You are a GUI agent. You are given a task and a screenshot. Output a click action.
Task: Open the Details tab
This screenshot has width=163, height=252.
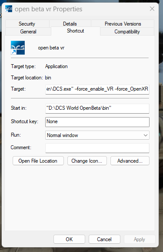click(x=70, y=24)
